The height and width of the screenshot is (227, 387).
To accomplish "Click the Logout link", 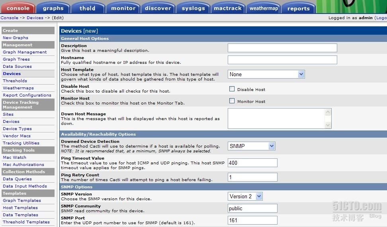I will click(x=381, y=18).
